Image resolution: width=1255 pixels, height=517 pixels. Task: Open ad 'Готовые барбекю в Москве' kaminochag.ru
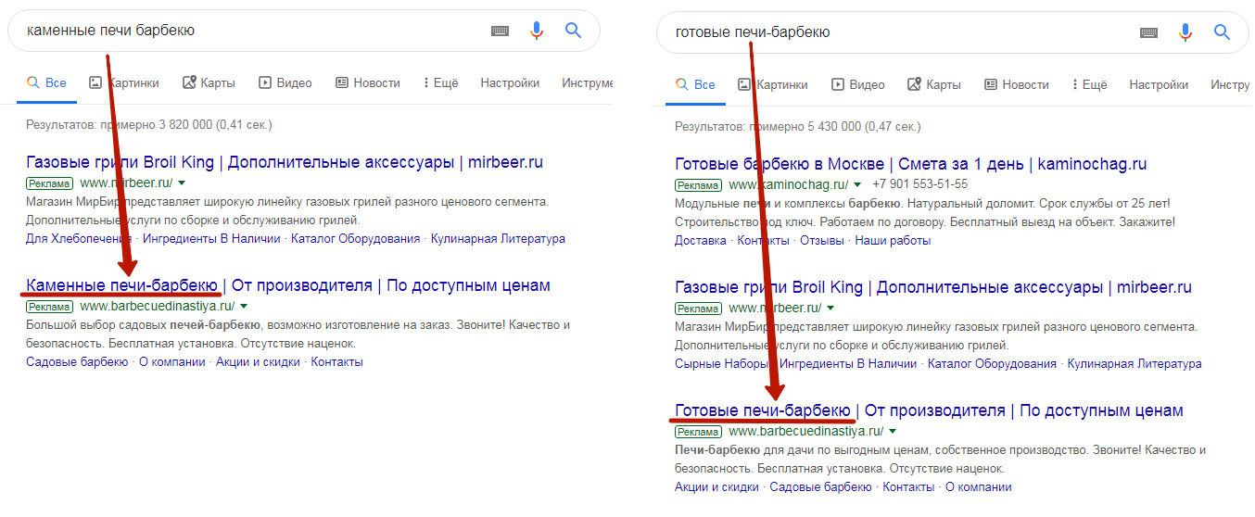(x=911, y=164)
